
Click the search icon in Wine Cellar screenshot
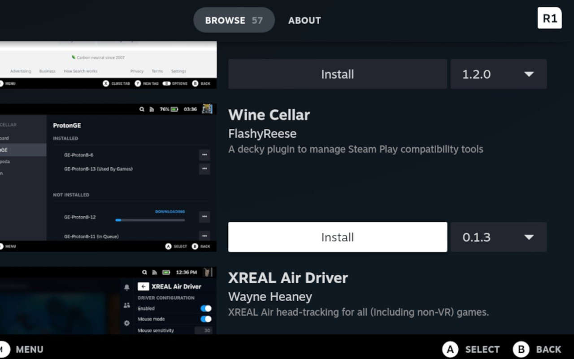pos(142,109)
